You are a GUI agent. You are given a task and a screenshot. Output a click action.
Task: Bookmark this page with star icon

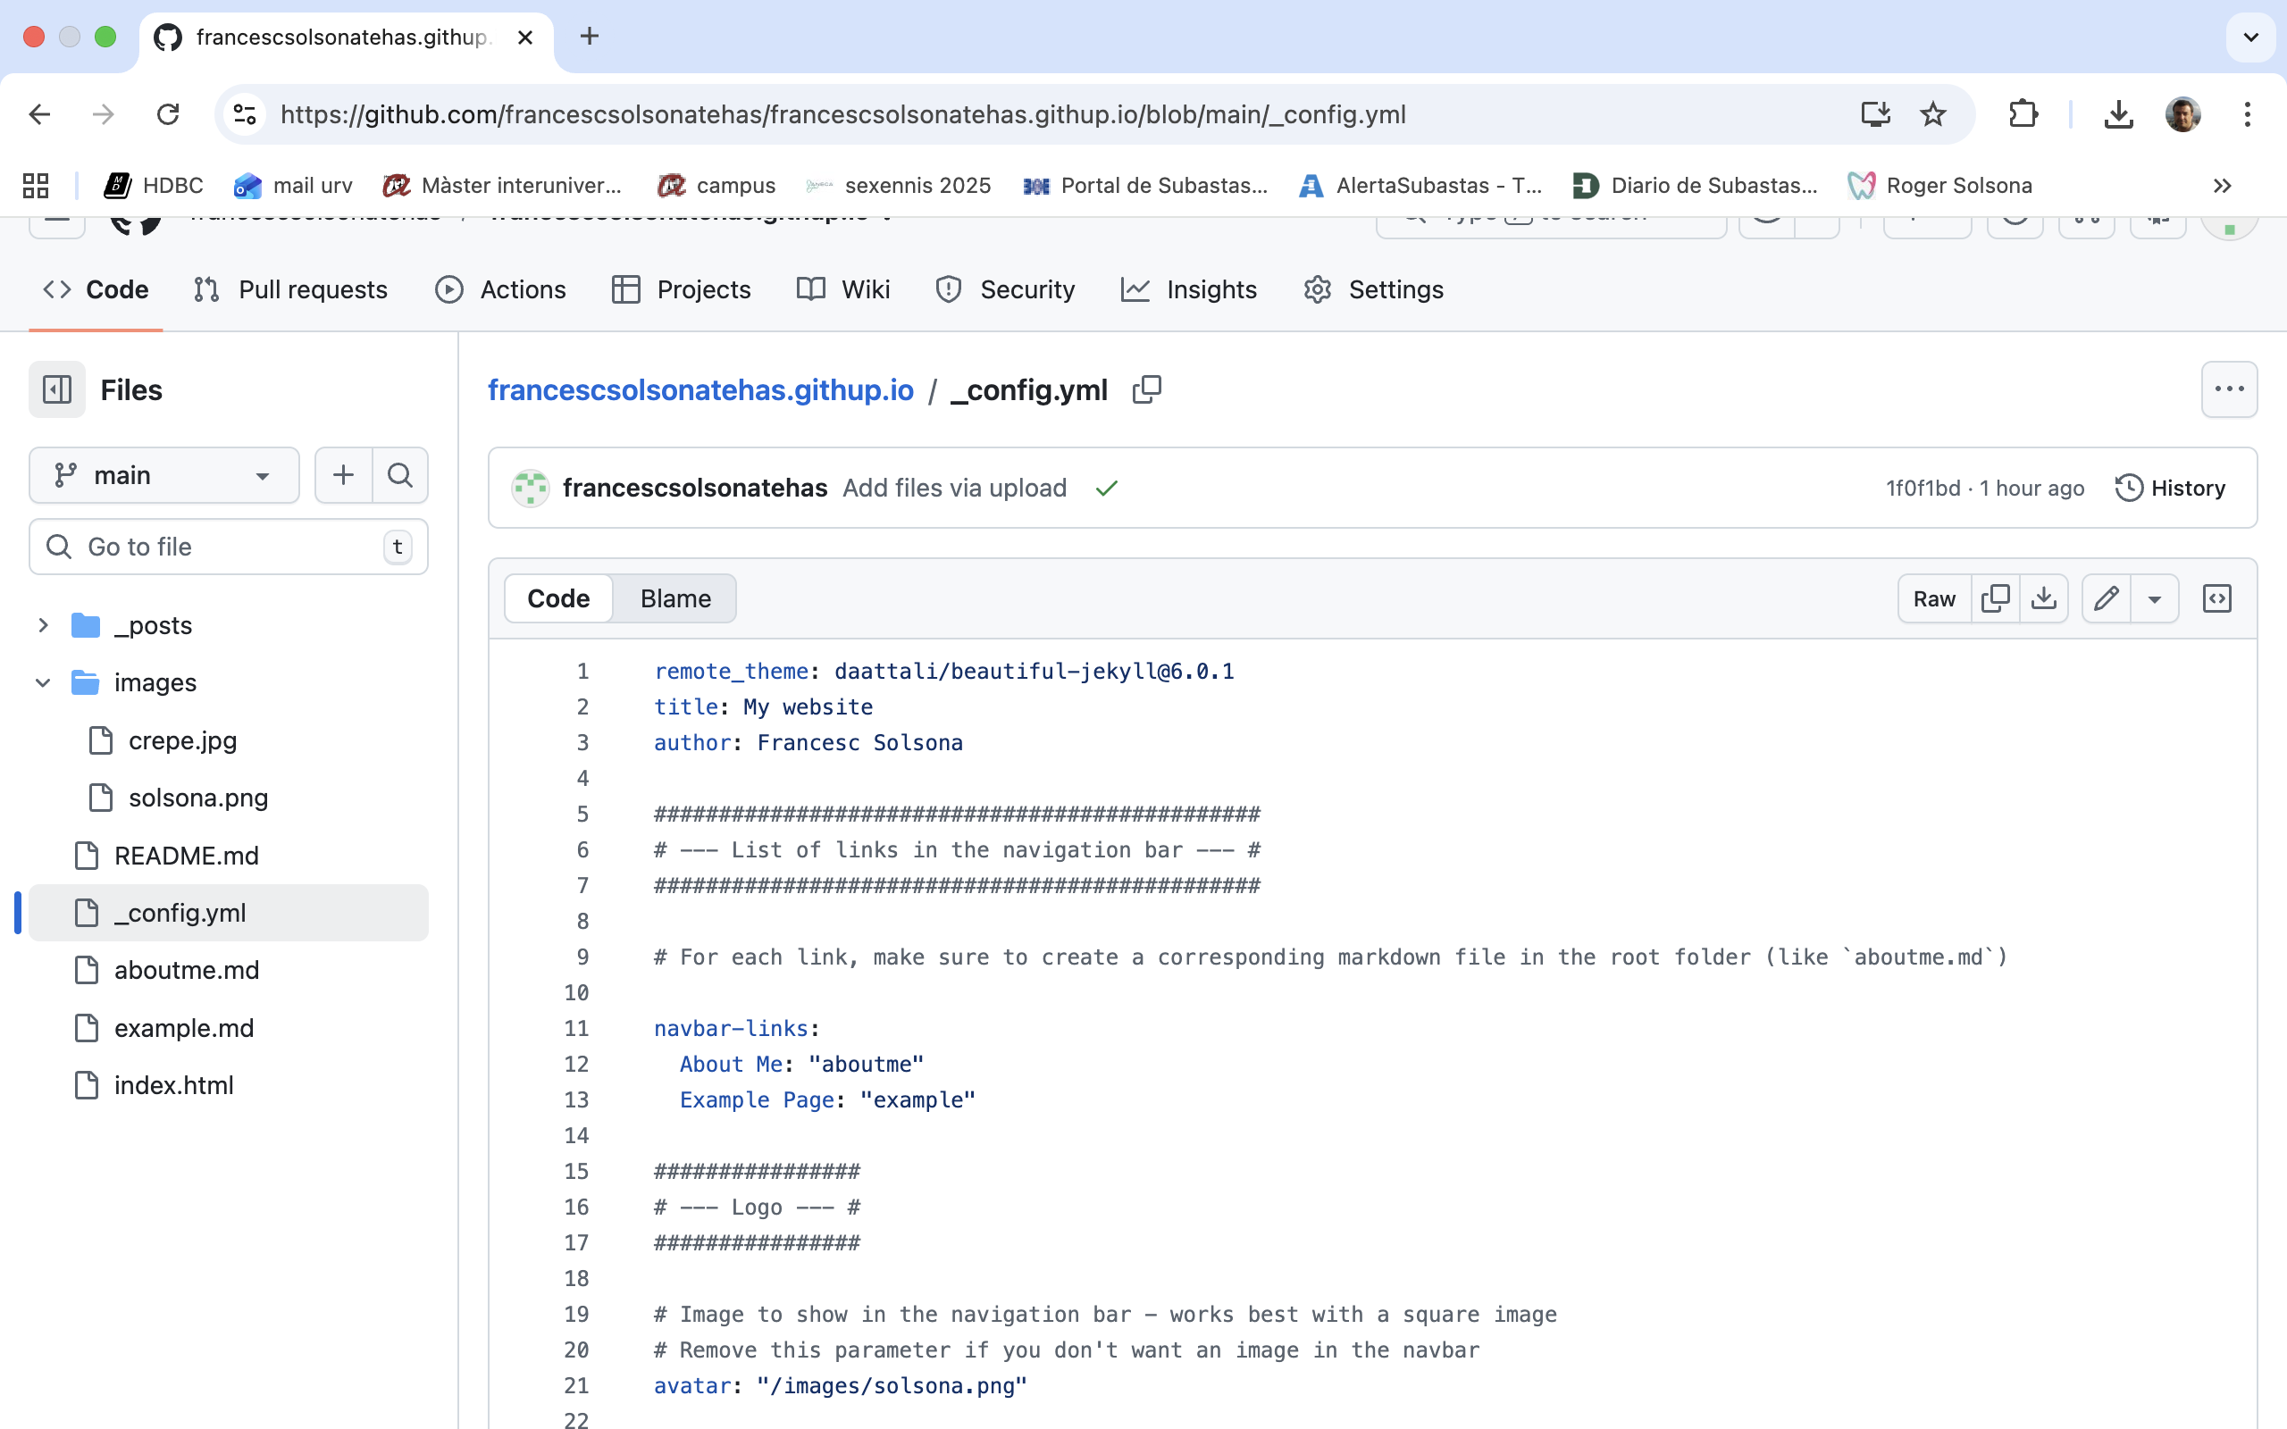[x=1932, y=114]
